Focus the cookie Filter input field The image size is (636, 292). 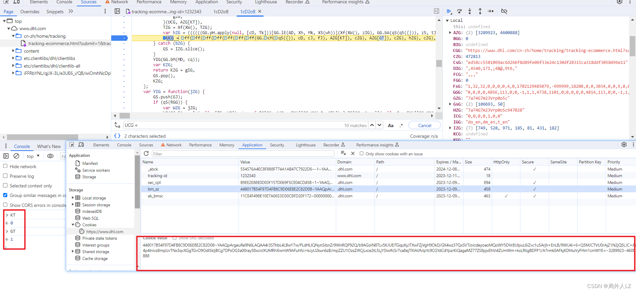243,154
